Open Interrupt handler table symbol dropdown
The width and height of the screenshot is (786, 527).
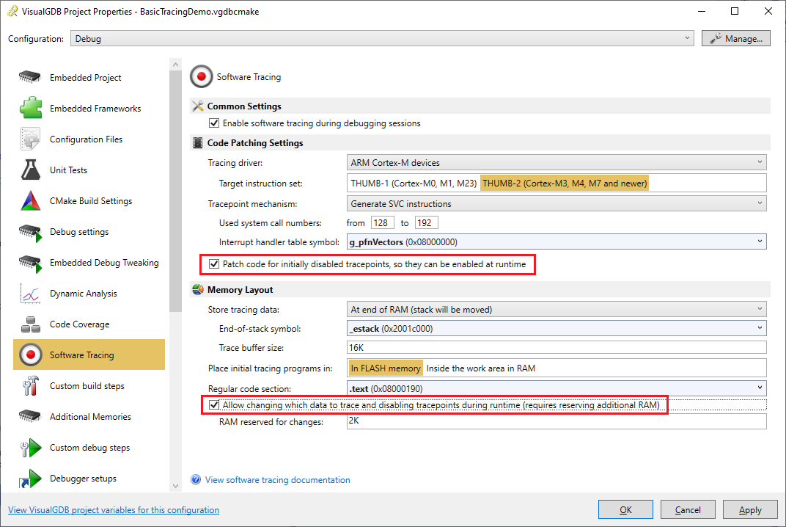(x=557, y=242)
